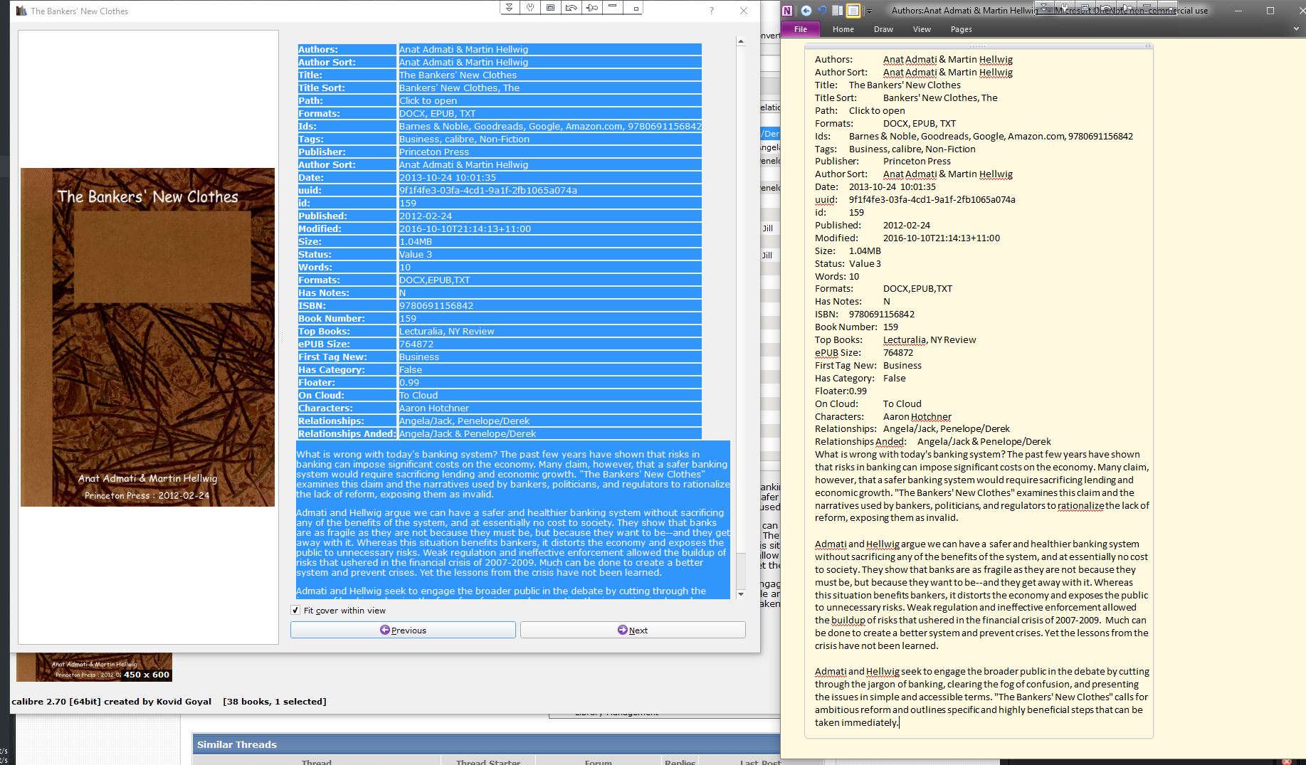Click calibre status bar version text
Screen dimensions: 1306x765
(x=111, y=701)
